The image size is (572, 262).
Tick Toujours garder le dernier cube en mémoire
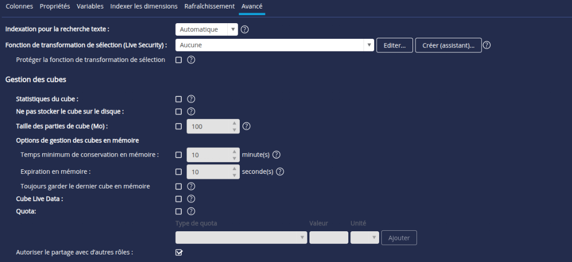179,186
